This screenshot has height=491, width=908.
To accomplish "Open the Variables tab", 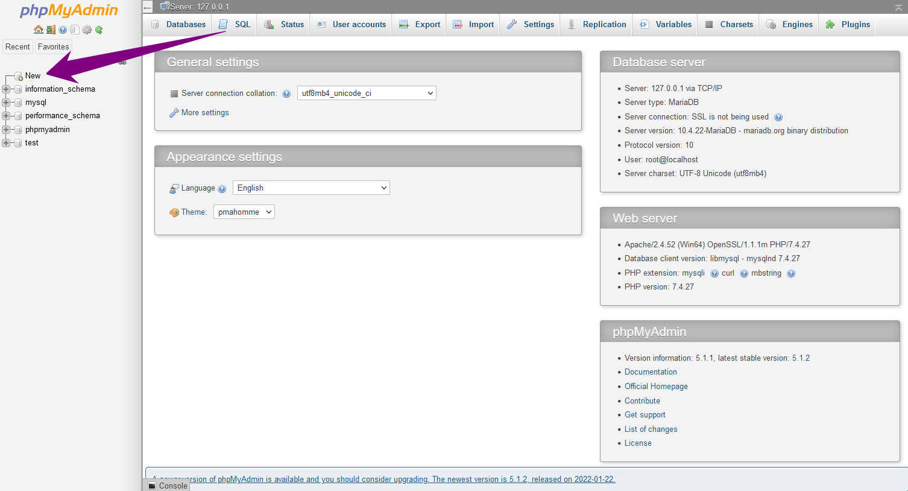I will tap(665, 25).
